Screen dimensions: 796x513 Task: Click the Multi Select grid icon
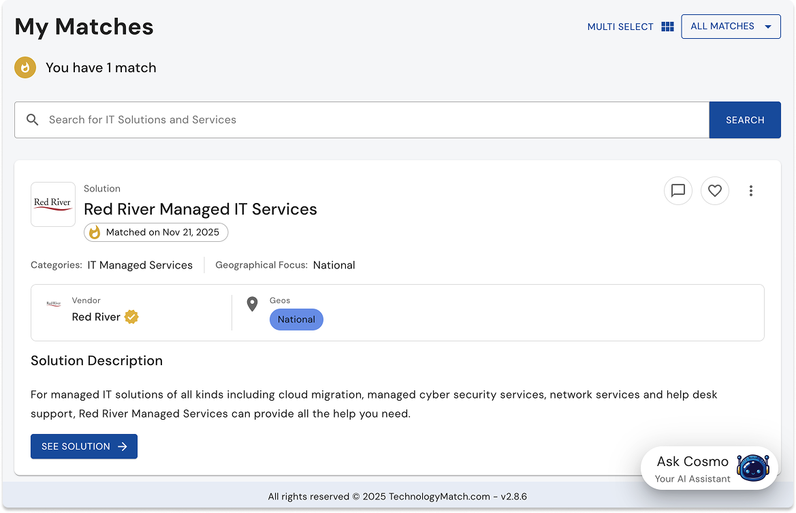667,27
